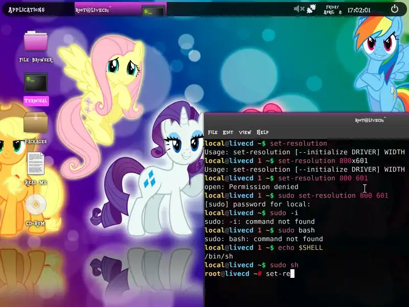This screenshot has width=409, height=307.
Task: Open the CD-ROM disc icon
Action: [x=36, y=204]
